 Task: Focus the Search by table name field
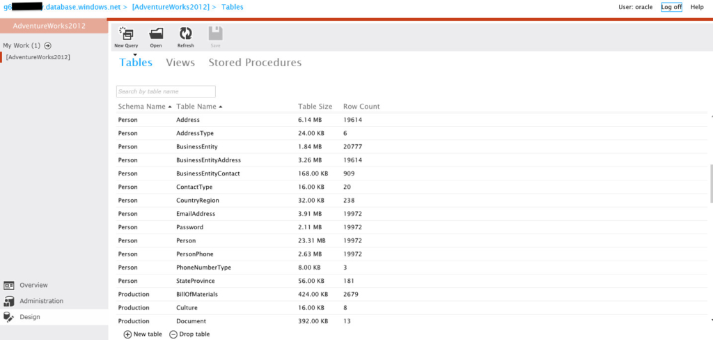click(166, 91)
